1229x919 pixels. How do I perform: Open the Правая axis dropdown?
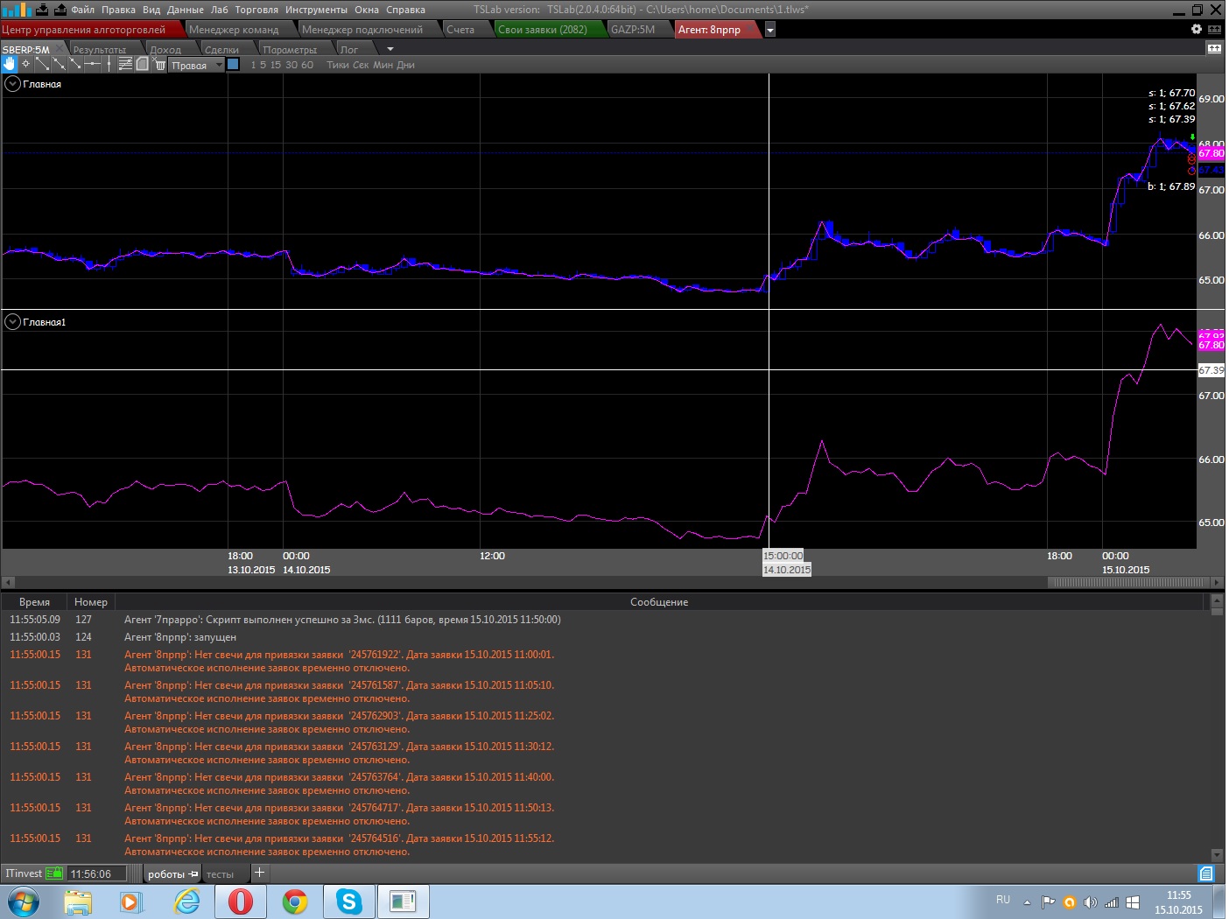(219, 65)
